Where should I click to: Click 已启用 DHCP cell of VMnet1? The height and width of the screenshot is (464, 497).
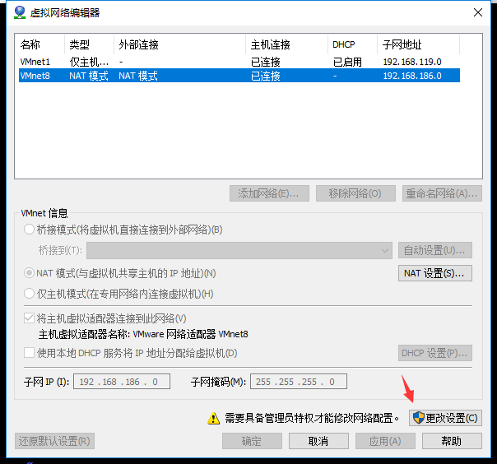347,62
